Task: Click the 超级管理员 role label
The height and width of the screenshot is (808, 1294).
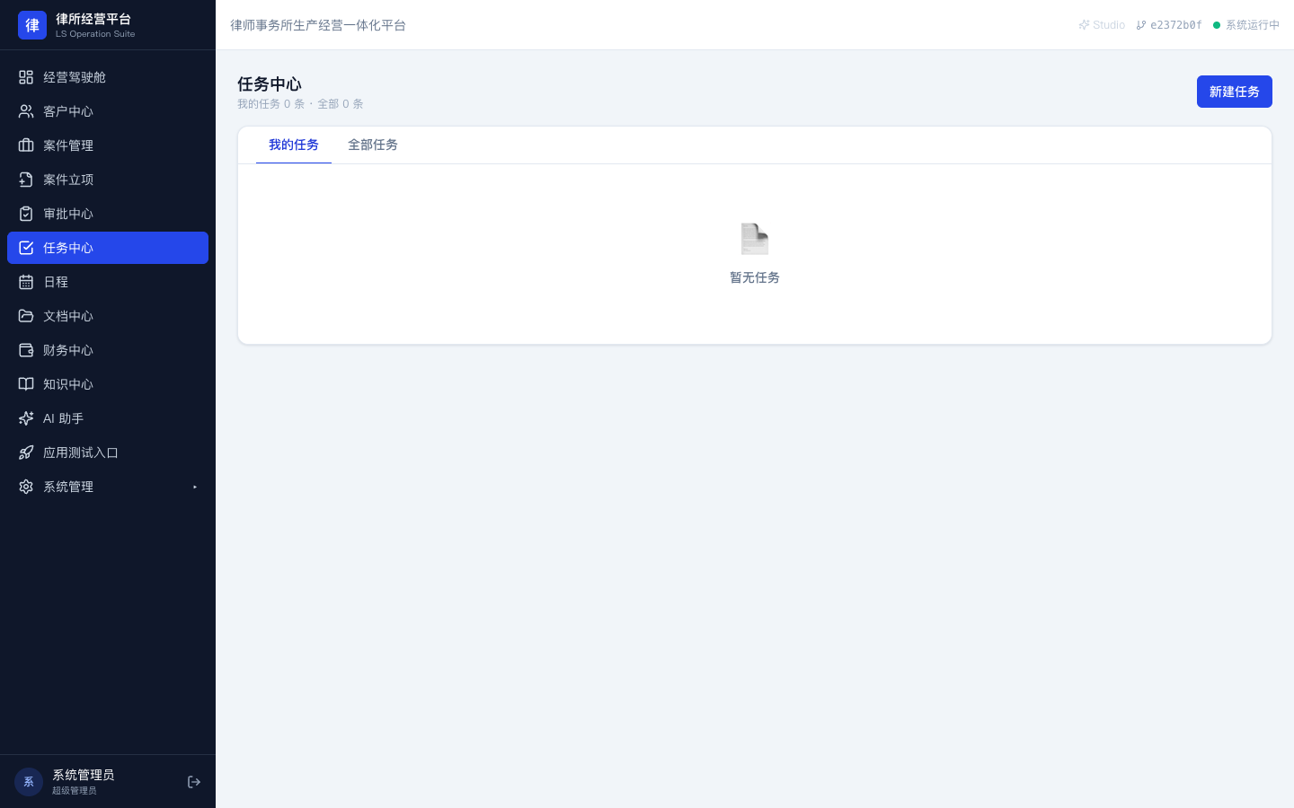Action: pyautogui.click(x=74, y=791)
